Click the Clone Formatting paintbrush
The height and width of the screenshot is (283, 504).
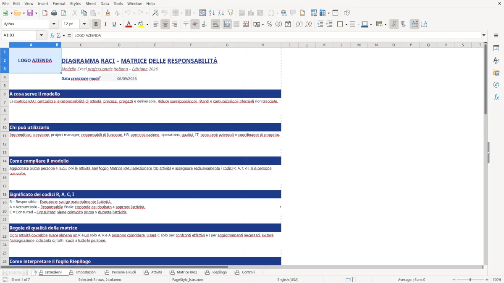coord(108,13)
